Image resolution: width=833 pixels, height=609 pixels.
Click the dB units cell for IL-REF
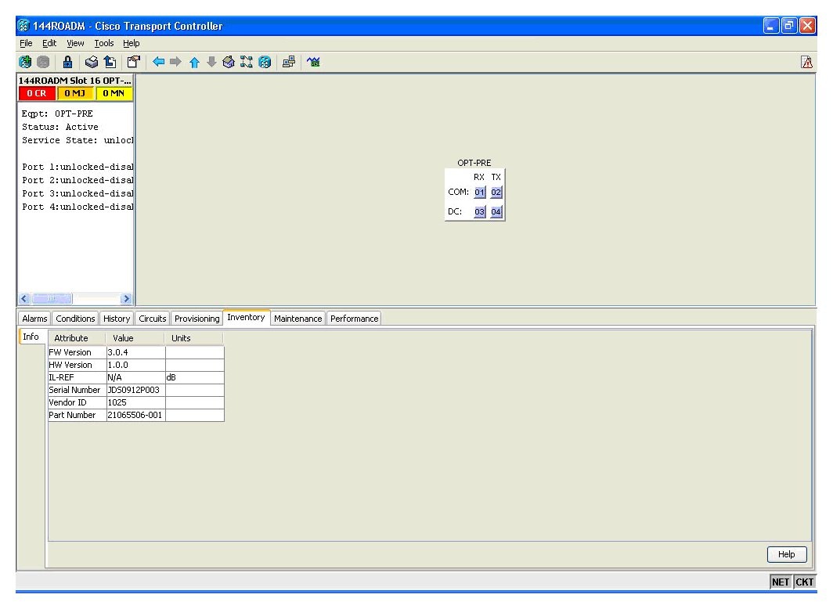(x=194, y=377)
